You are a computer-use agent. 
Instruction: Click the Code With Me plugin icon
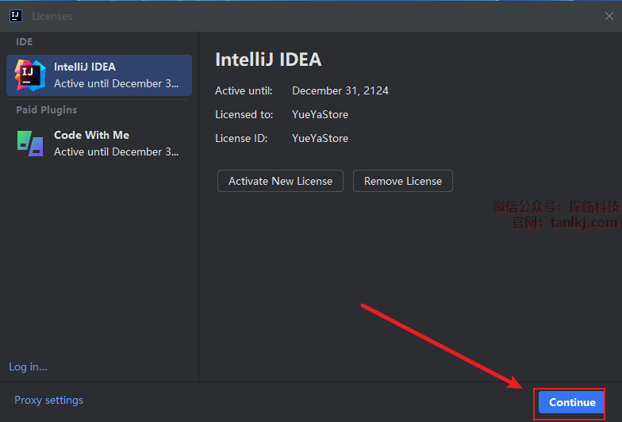point(29,143)
